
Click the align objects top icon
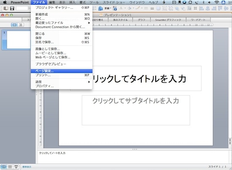pyautogui.click(x=220, y=8)
